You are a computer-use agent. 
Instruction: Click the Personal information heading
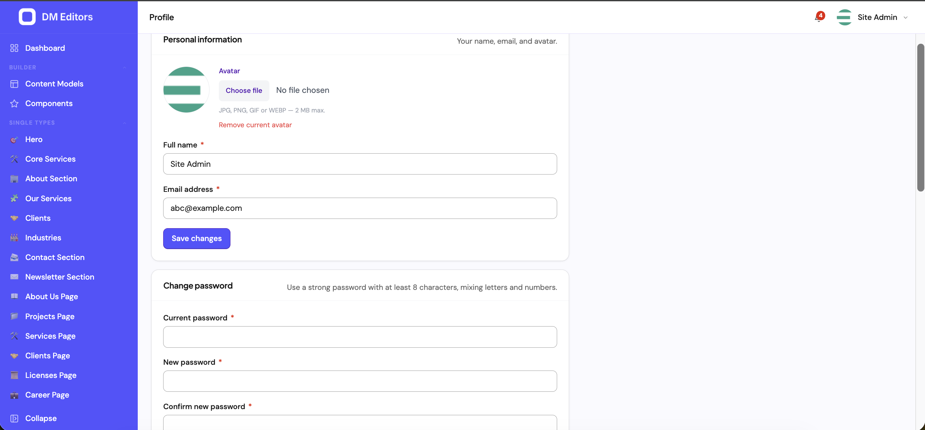pyautogui.click(x=202, y=40)
